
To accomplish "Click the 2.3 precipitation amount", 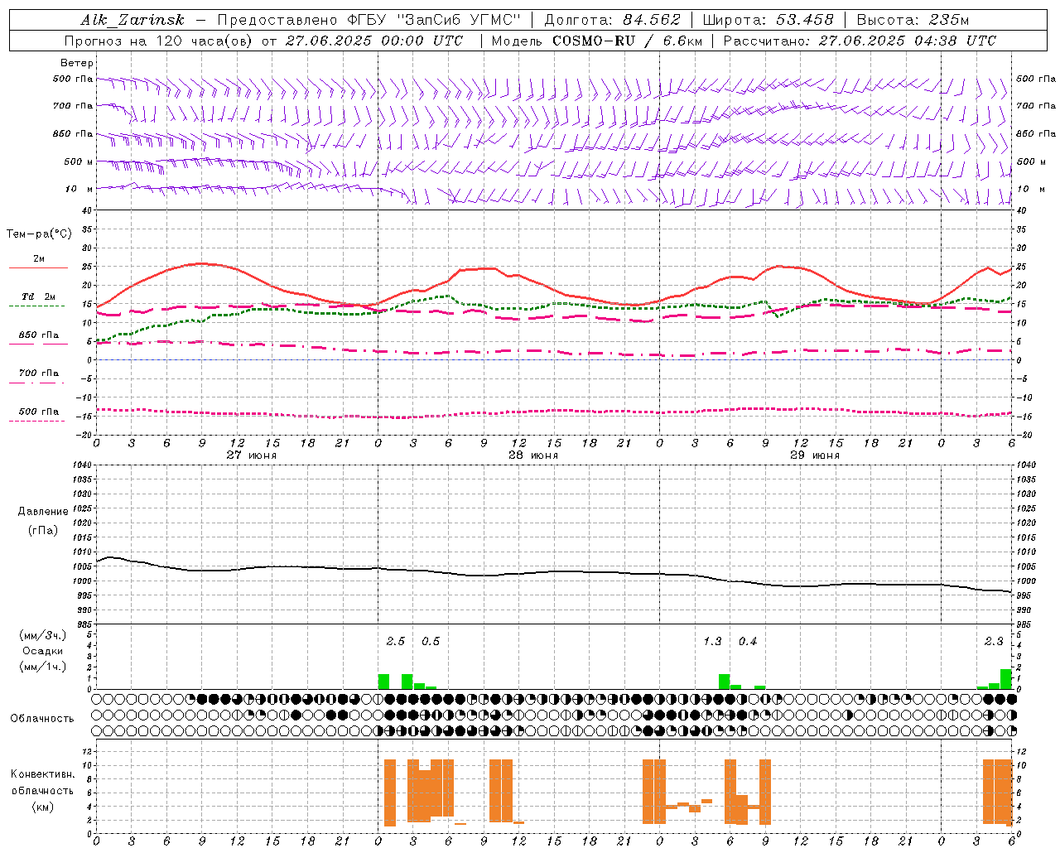I will point(994,642).
